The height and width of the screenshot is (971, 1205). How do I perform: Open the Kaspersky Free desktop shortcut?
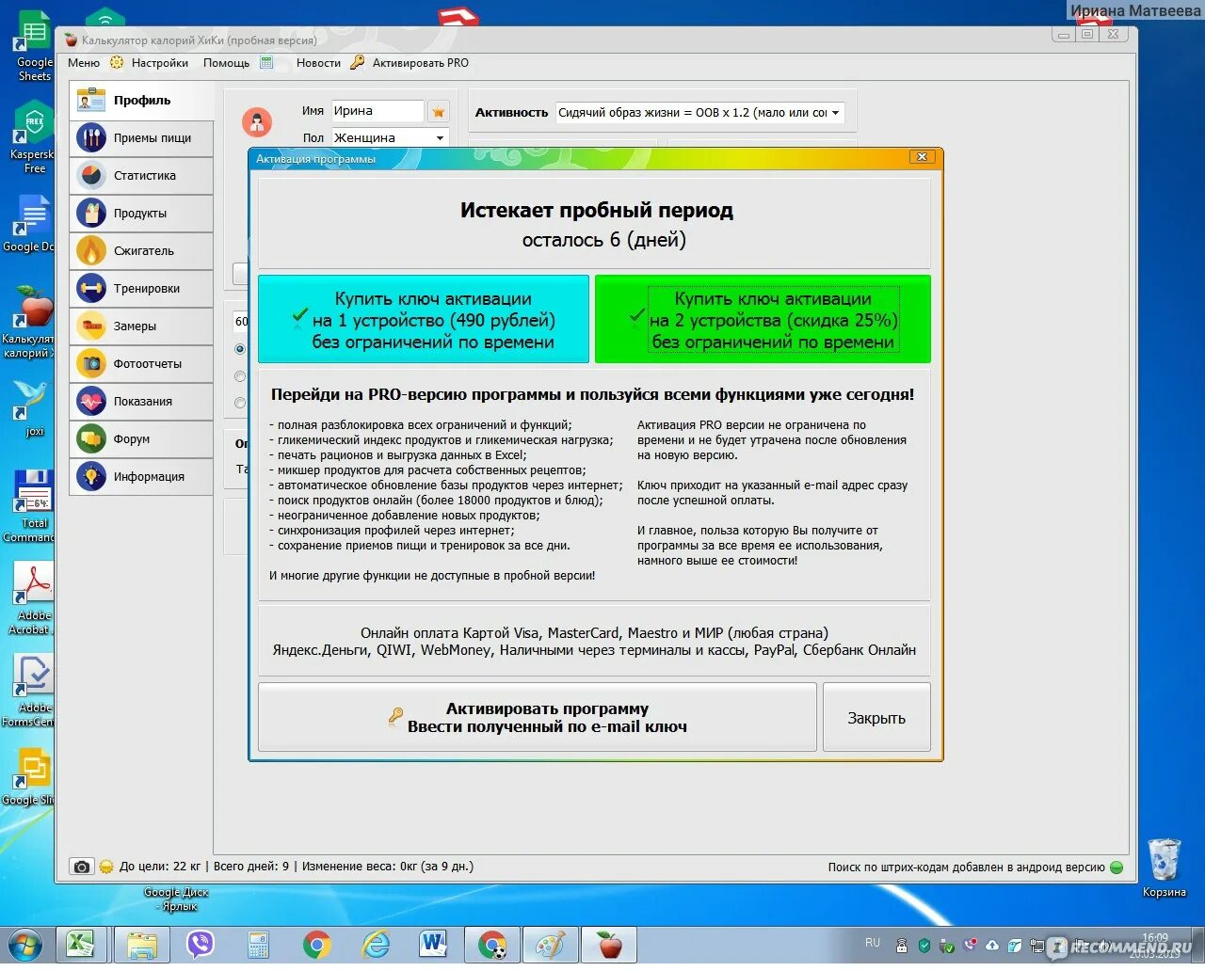32,139
